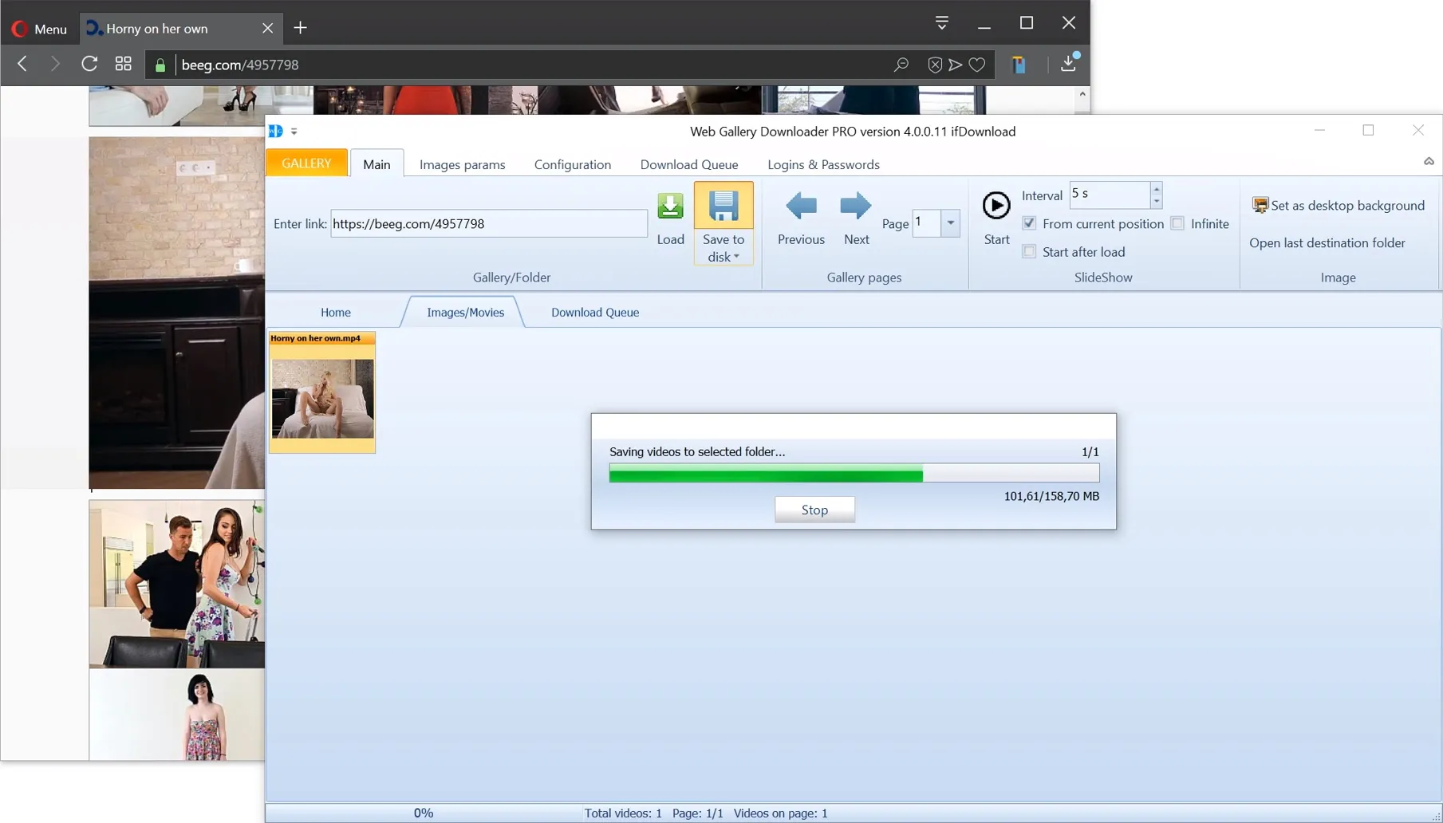Open the Logins & Passwords tab
The width and height of the screenshot is (1443, 823).
click(x=823, y=164)
